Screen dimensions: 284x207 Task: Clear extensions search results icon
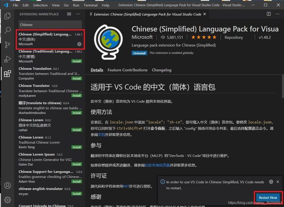69,14
